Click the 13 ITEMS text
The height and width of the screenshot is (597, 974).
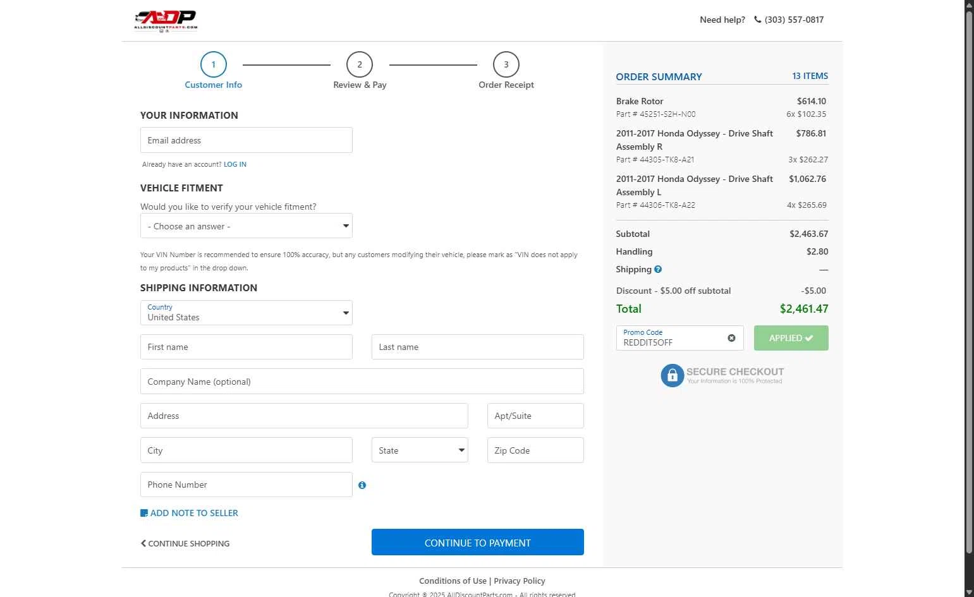click(x=810, y=76)
